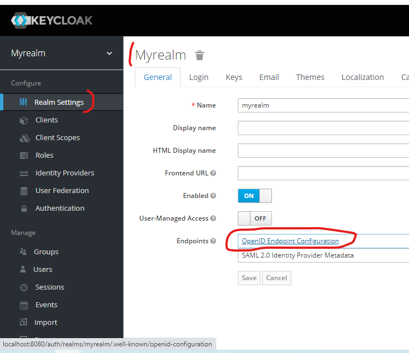Show help tooltip for Endpoints
409x353 pixels.
coord(213,240)
